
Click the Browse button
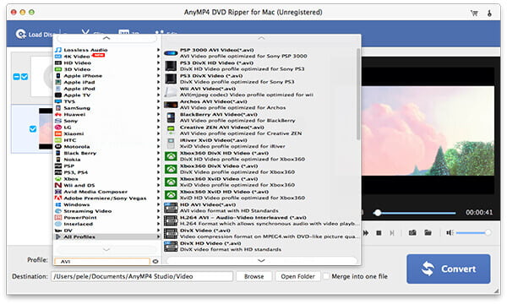click(x=253, y=276)
